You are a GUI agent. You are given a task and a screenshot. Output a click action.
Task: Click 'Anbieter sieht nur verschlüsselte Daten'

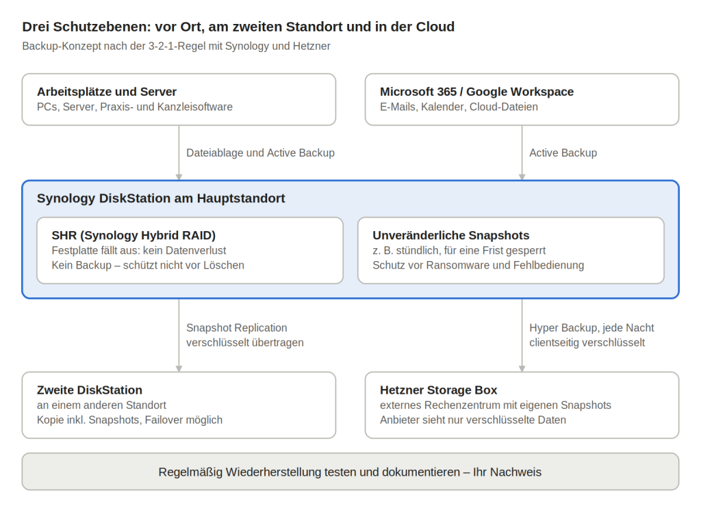click(472, 420)
